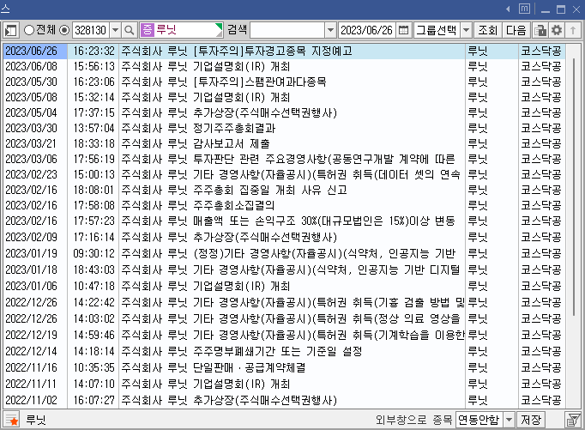Click the vertical scrollbar of the disclosure list

(x=574, y=186)
